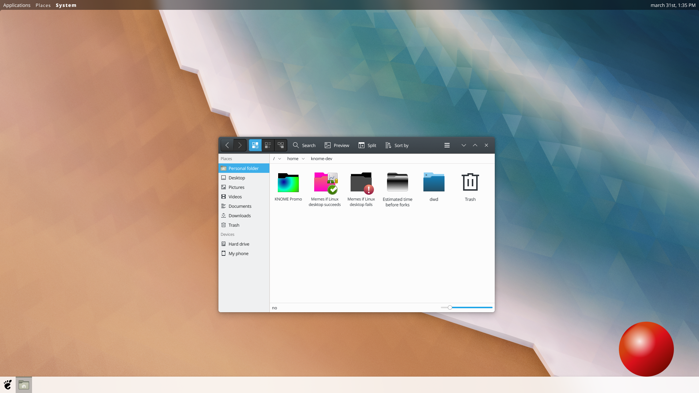The image size is (699, 393).
Task: Click the GNOME foot launcher icon
Action: (x=8, y=385)
